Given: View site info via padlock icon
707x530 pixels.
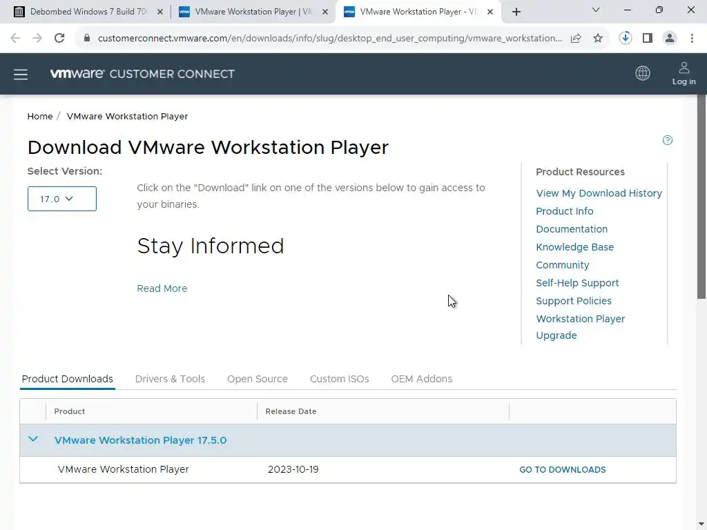Looking at the screenshot, I should click(87, 39).
